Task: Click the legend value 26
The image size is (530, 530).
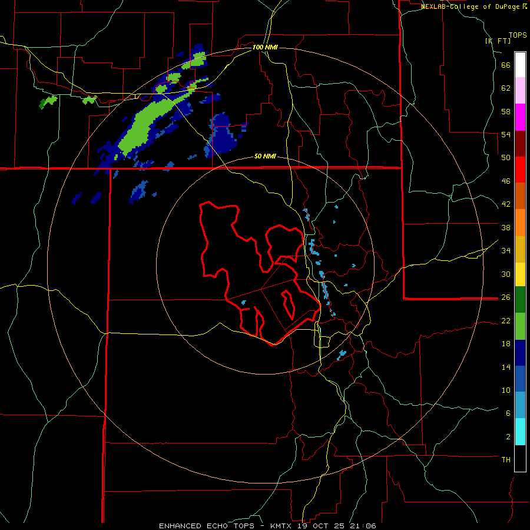Action: click(x=506, y=297)
